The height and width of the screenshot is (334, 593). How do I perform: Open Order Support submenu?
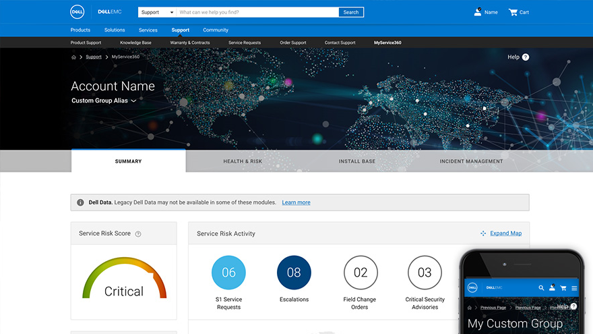(x=293, y=43)
